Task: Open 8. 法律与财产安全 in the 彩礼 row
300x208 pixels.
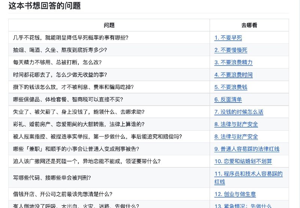Action: pos(236,124)
